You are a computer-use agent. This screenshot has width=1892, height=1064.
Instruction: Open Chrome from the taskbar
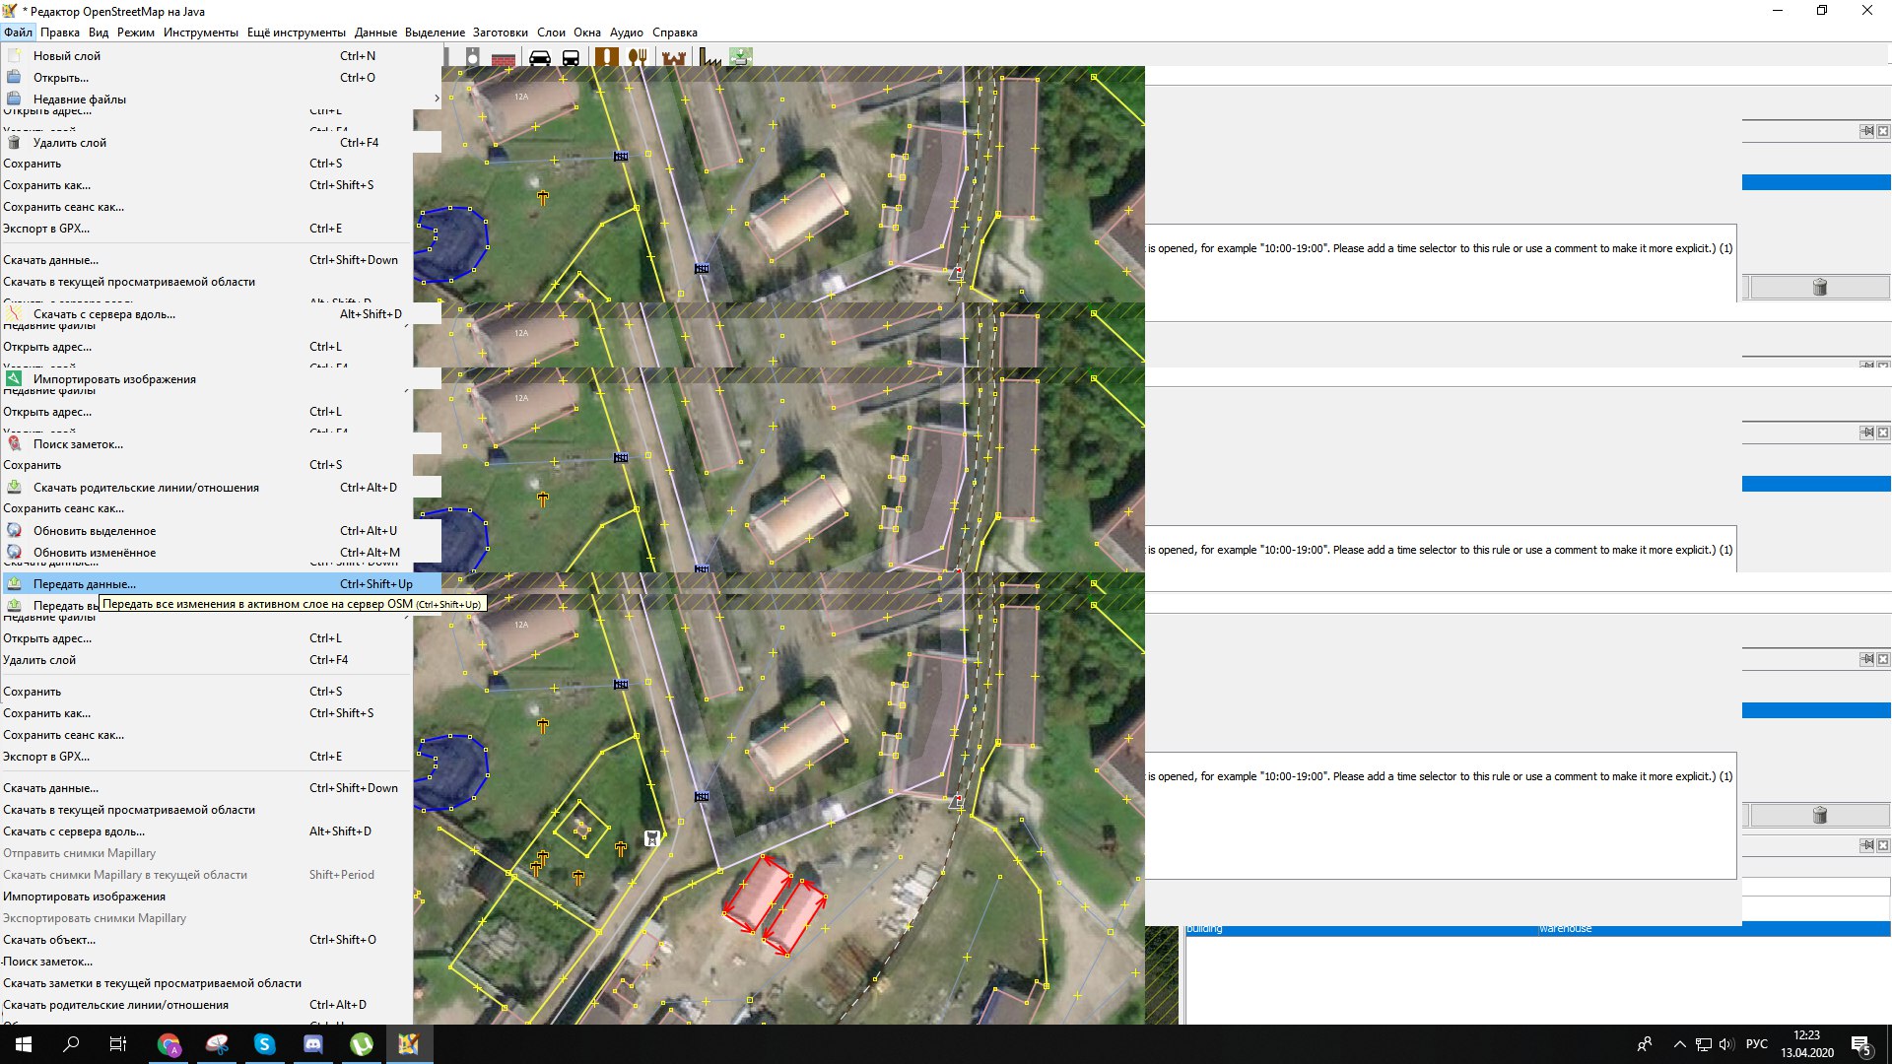169,1044
